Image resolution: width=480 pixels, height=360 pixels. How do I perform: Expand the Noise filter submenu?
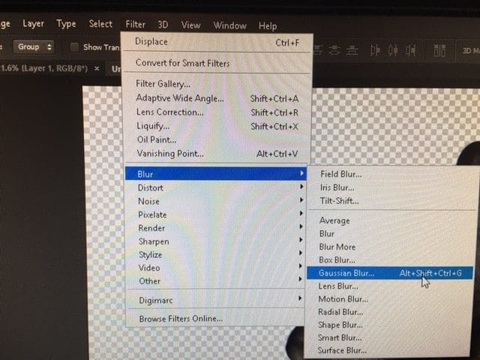(148, 201)
